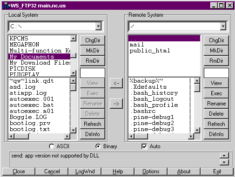Click remote RmDir button
The image size is (235, 177).
coord(216,61)
